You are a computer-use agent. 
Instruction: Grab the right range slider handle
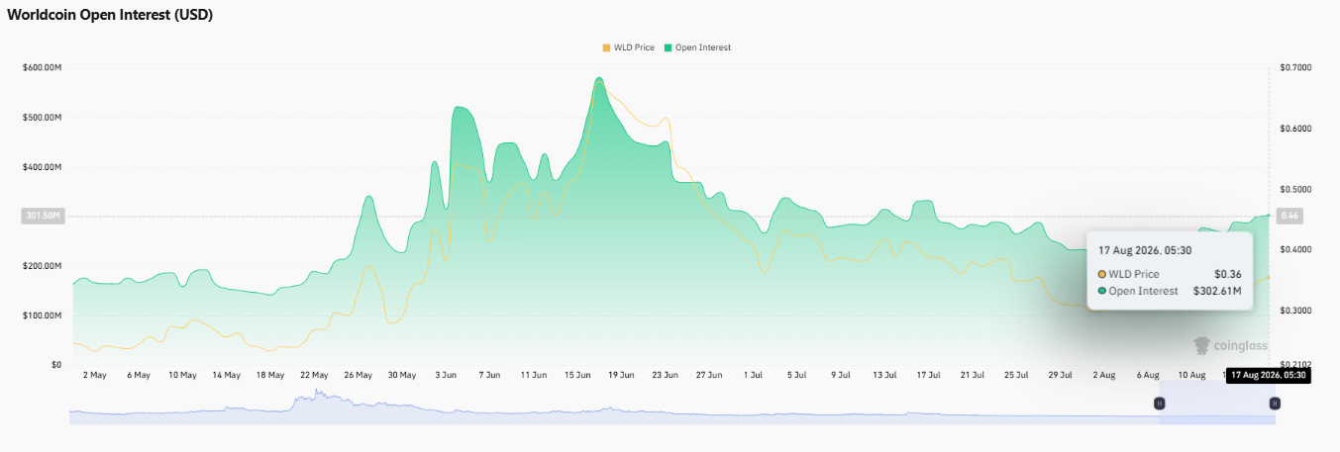tap(1275, 404)
